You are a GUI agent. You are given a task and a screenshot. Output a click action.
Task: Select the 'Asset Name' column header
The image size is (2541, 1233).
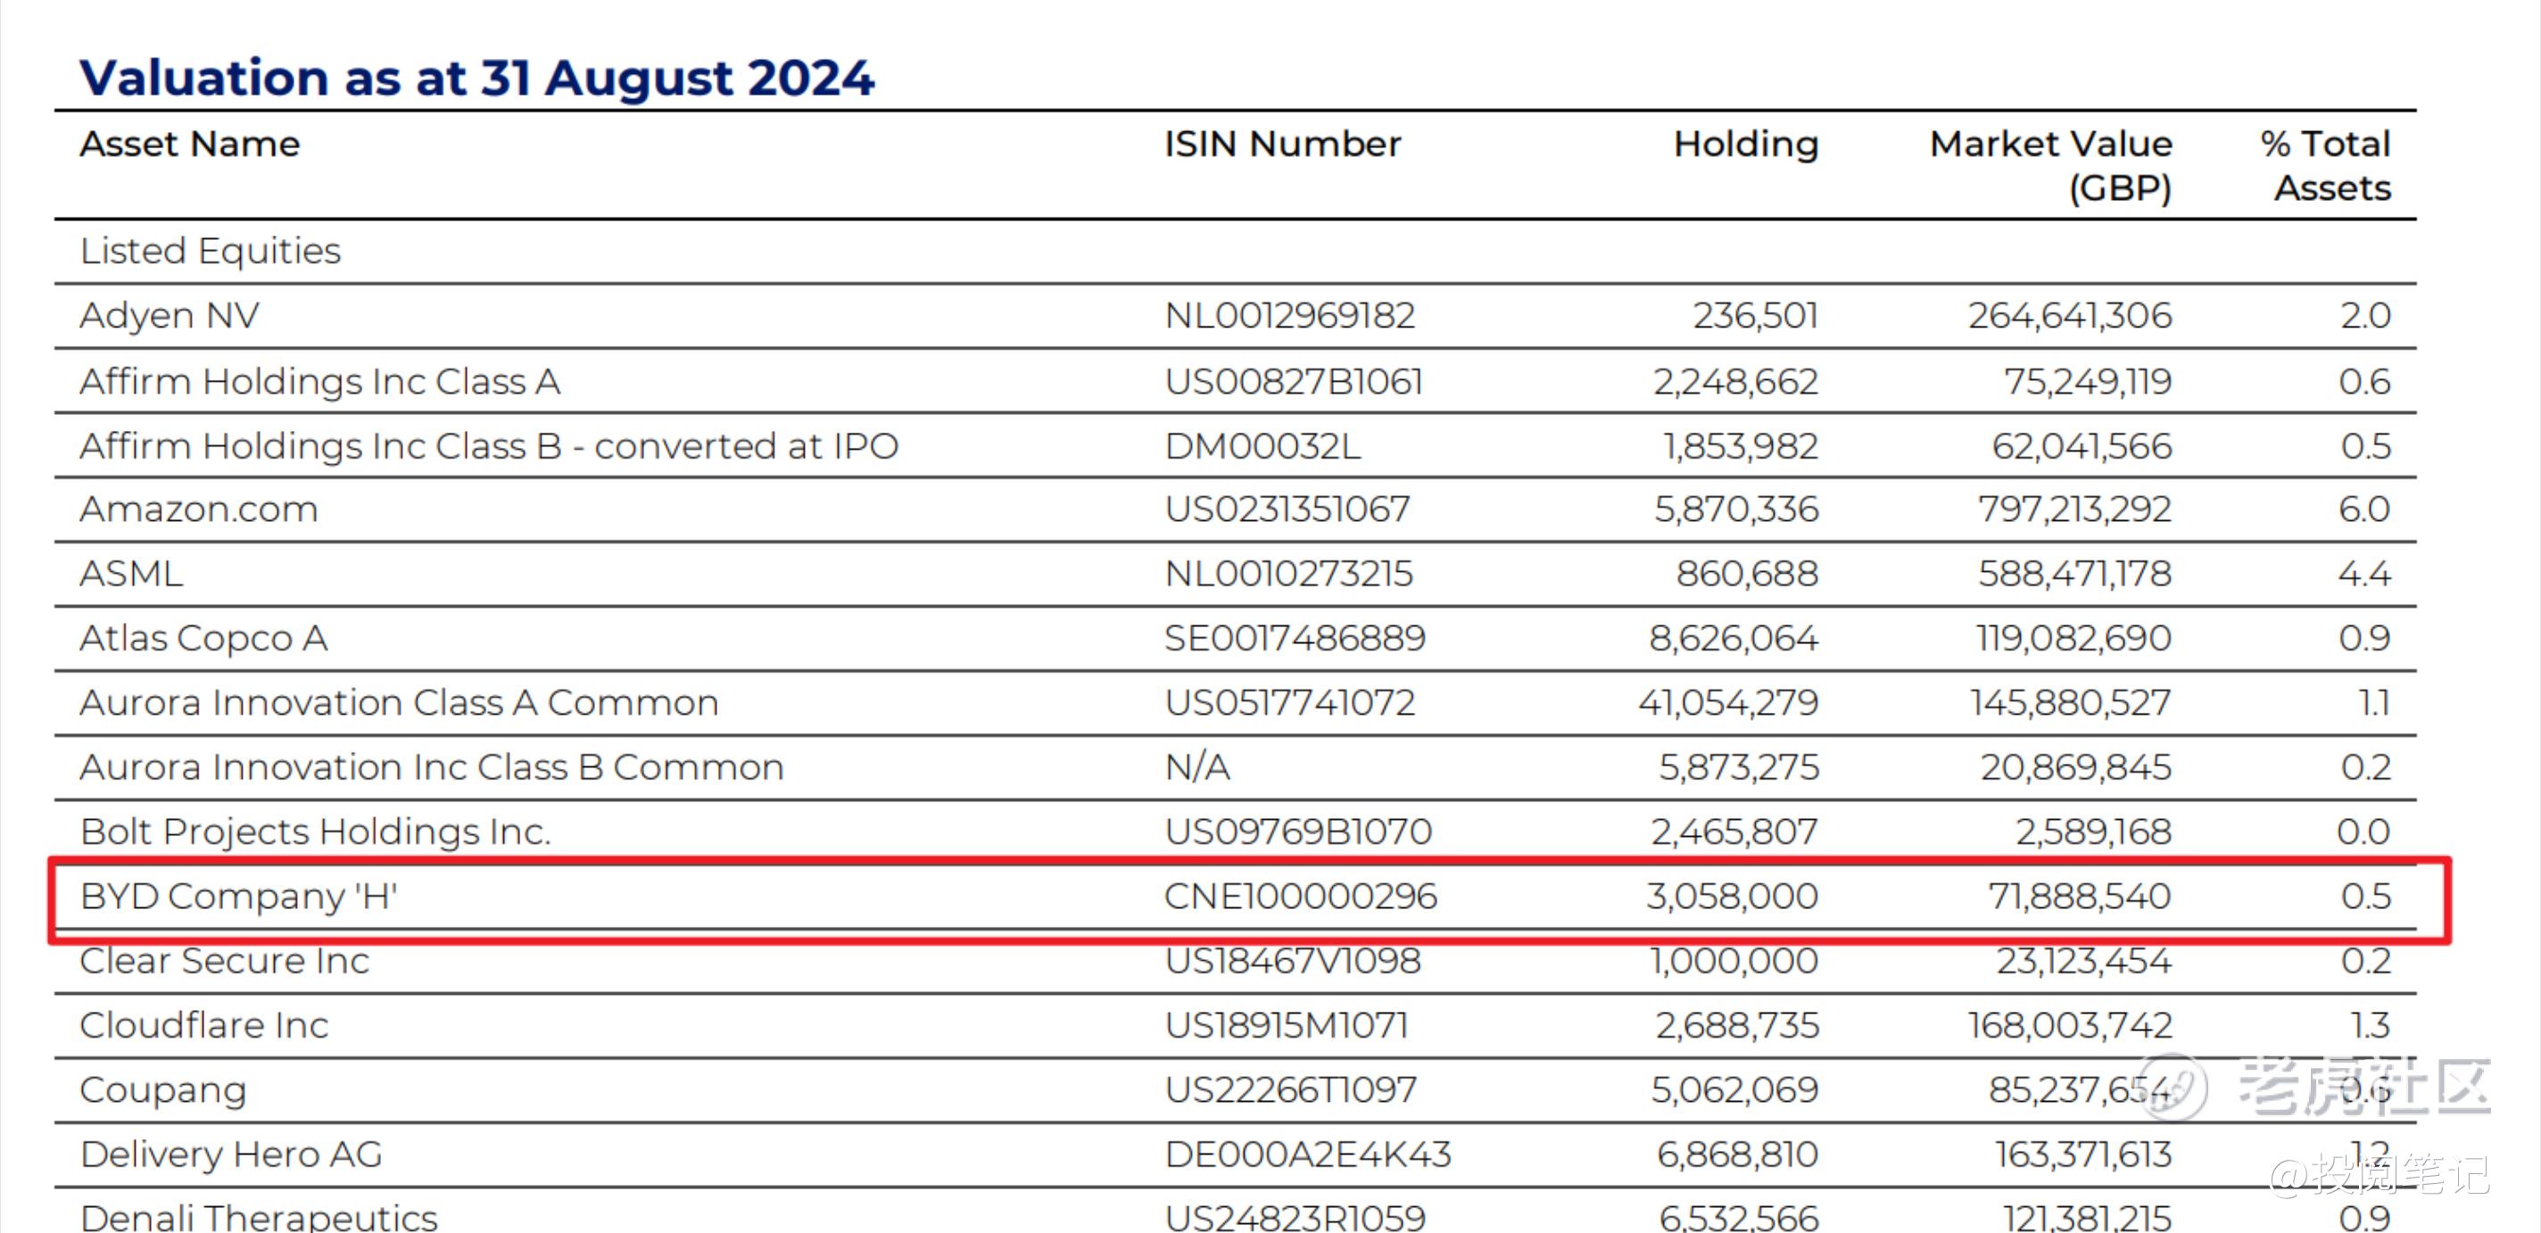189,144
